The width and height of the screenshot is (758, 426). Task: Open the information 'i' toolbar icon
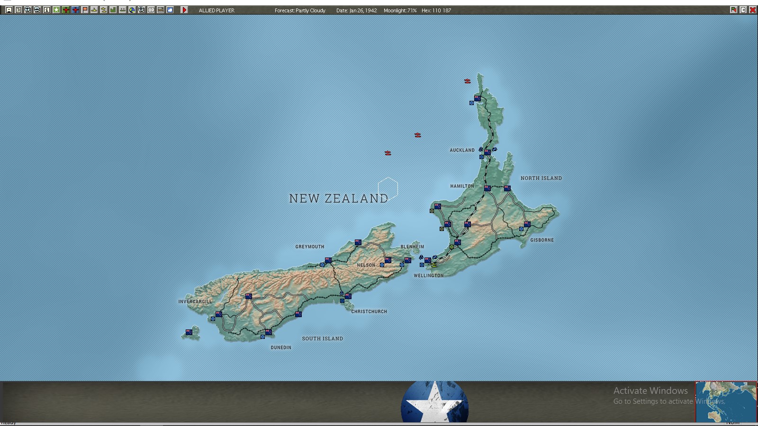47,10
